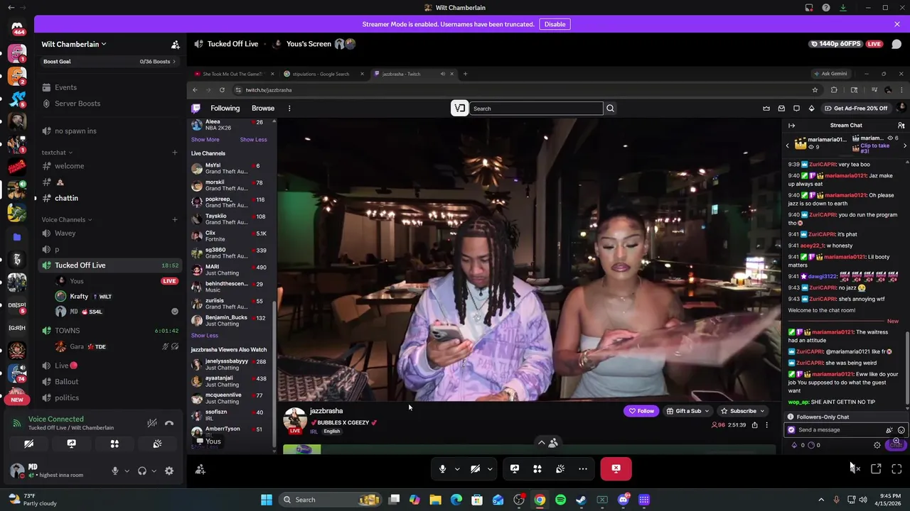This screenshot has width=910, height=511.
Task: Toggle camera in bottom call controls
Action: click(475, 468)
